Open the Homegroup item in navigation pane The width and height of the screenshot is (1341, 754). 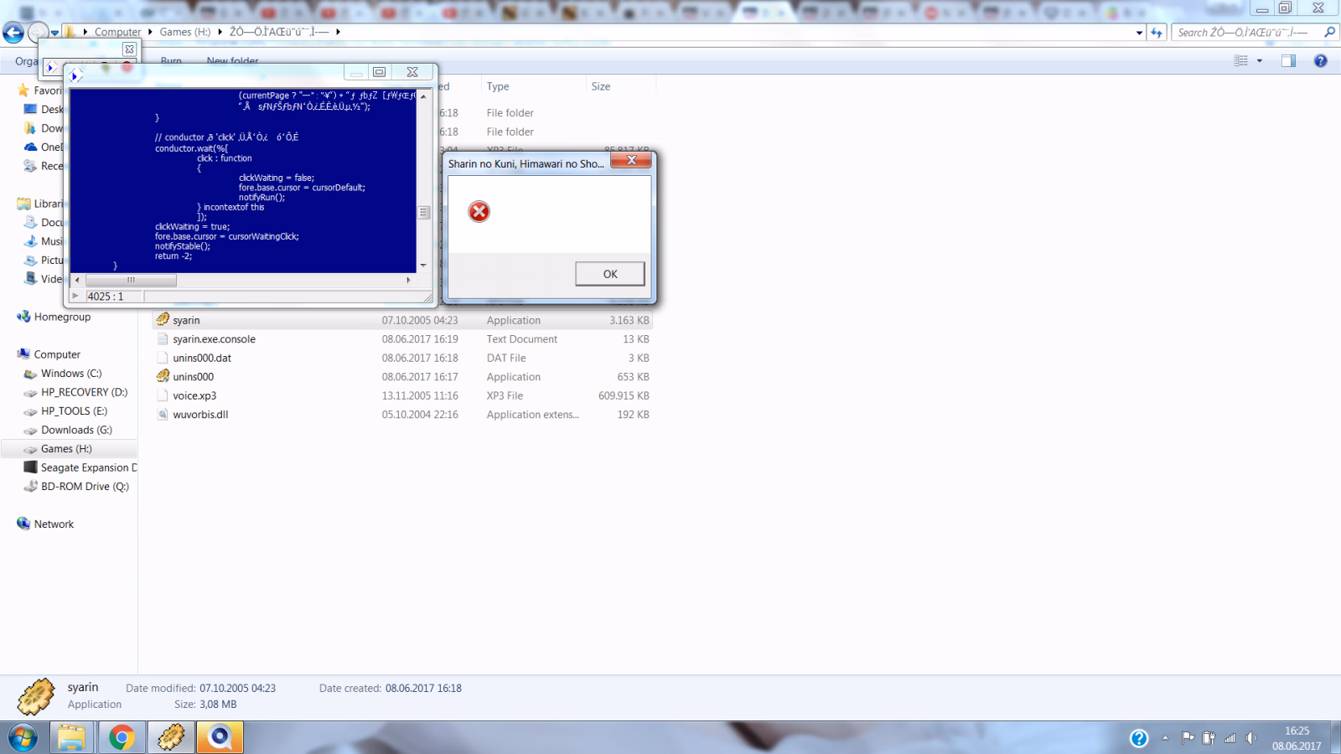pos(62,317)
